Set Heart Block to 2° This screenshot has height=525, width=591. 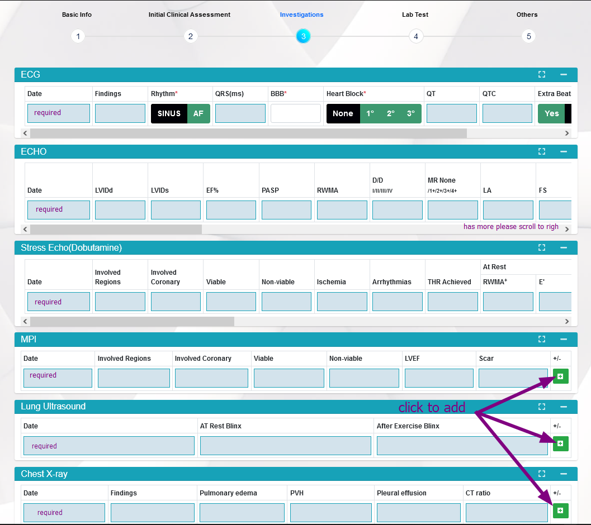391,113
